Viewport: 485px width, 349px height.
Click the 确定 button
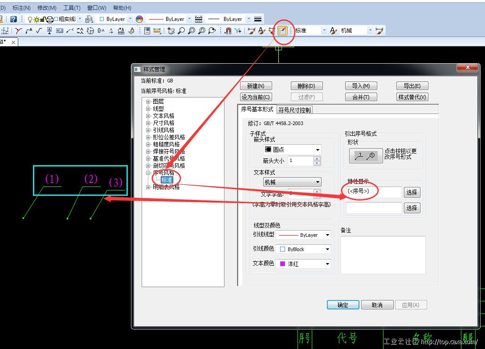[343, 305]
